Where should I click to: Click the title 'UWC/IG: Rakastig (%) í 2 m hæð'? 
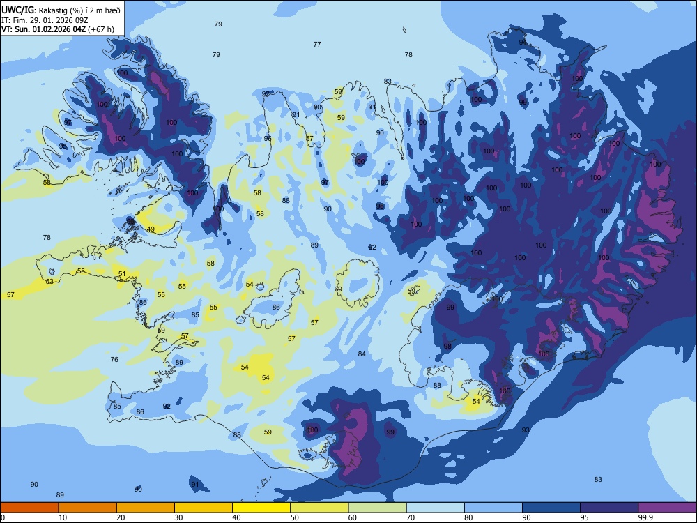(x=61, y=10)
